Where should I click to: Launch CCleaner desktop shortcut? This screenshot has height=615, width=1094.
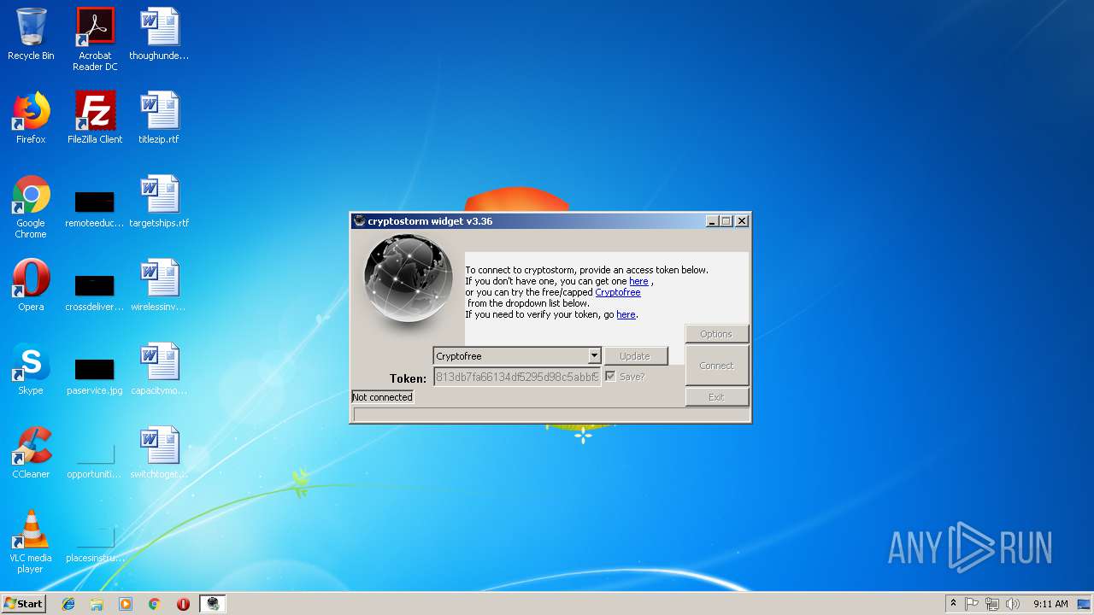31,453
